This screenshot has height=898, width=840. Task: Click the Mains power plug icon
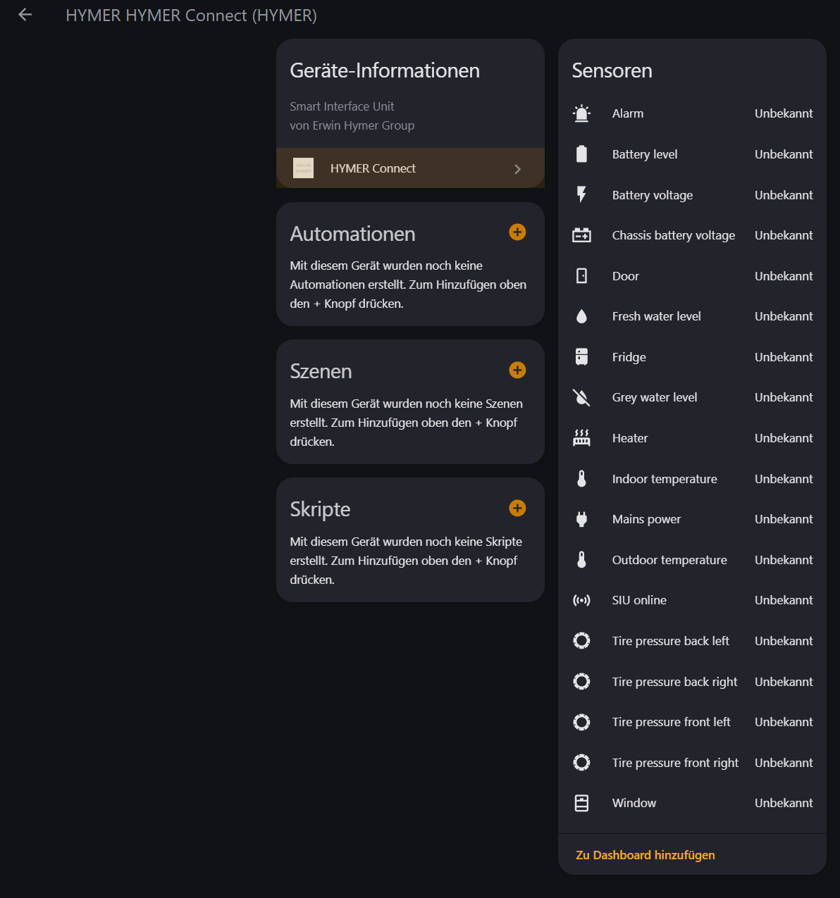pyautogui.click(x=581, y=518)
